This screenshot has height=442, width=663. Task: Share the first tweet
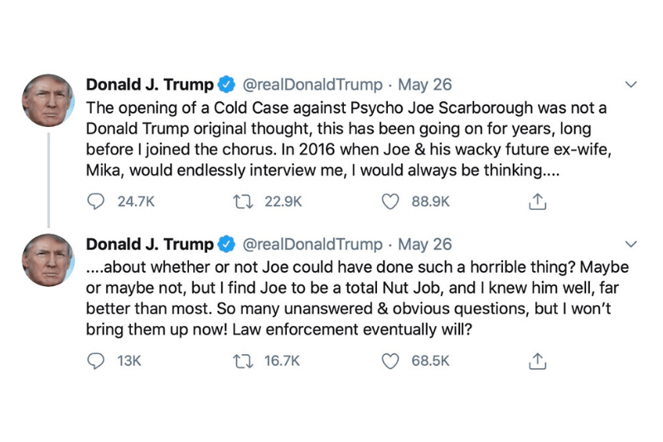click(537, 202)
